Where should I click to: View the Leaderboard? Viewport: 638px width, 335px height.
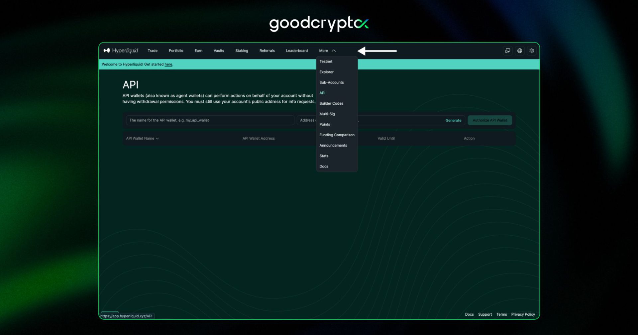(x=297, y=51)
